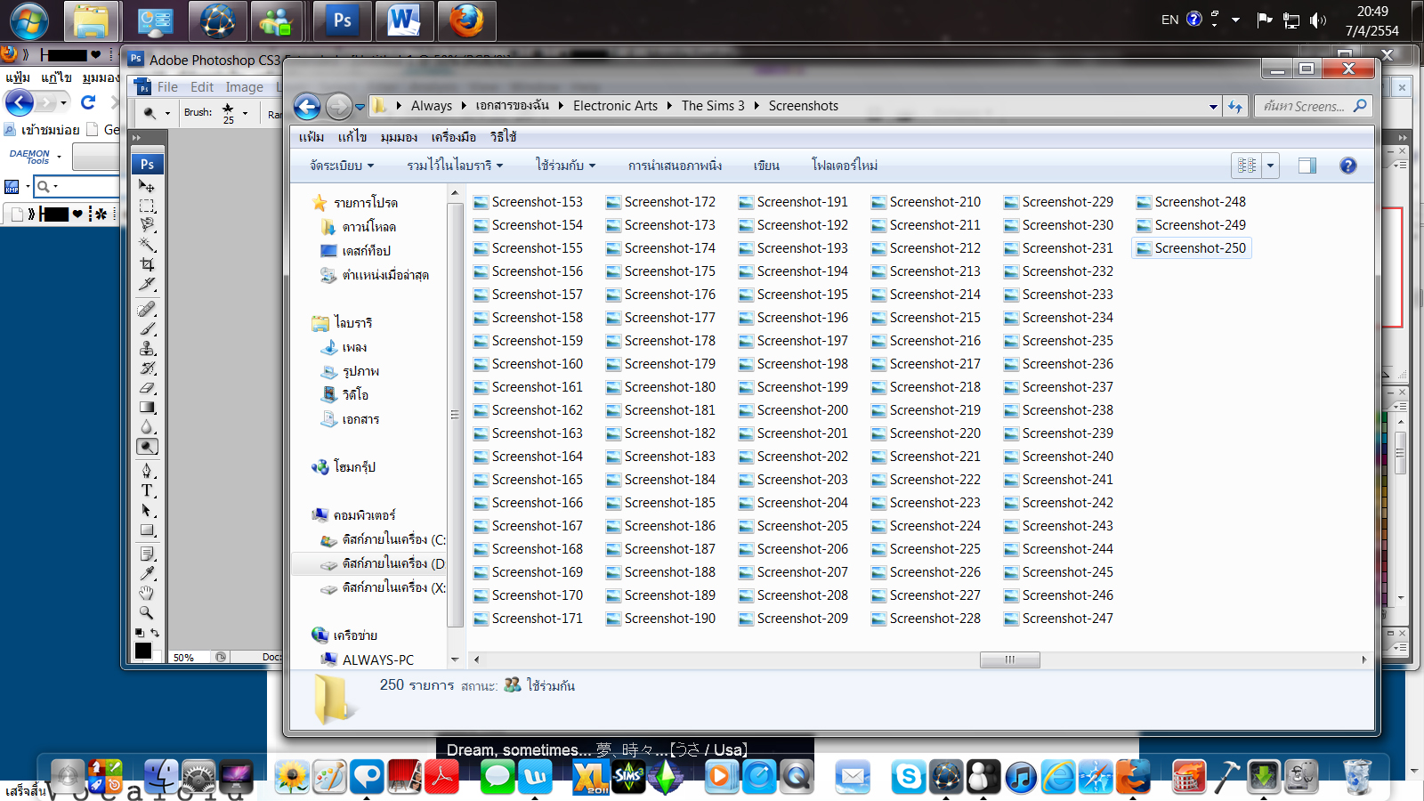
Task: Reset Photoshop default foreground/background colors
Action: pos(139,633)
